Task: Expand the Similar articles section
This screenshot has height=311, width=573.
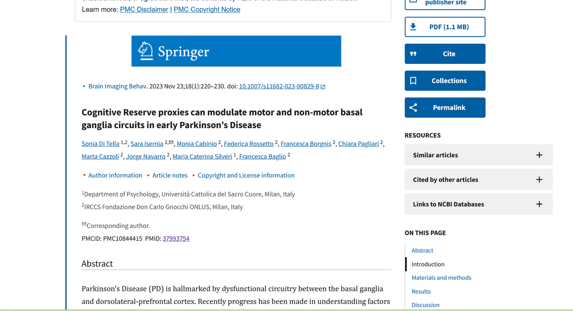Action: click(478, 155)
